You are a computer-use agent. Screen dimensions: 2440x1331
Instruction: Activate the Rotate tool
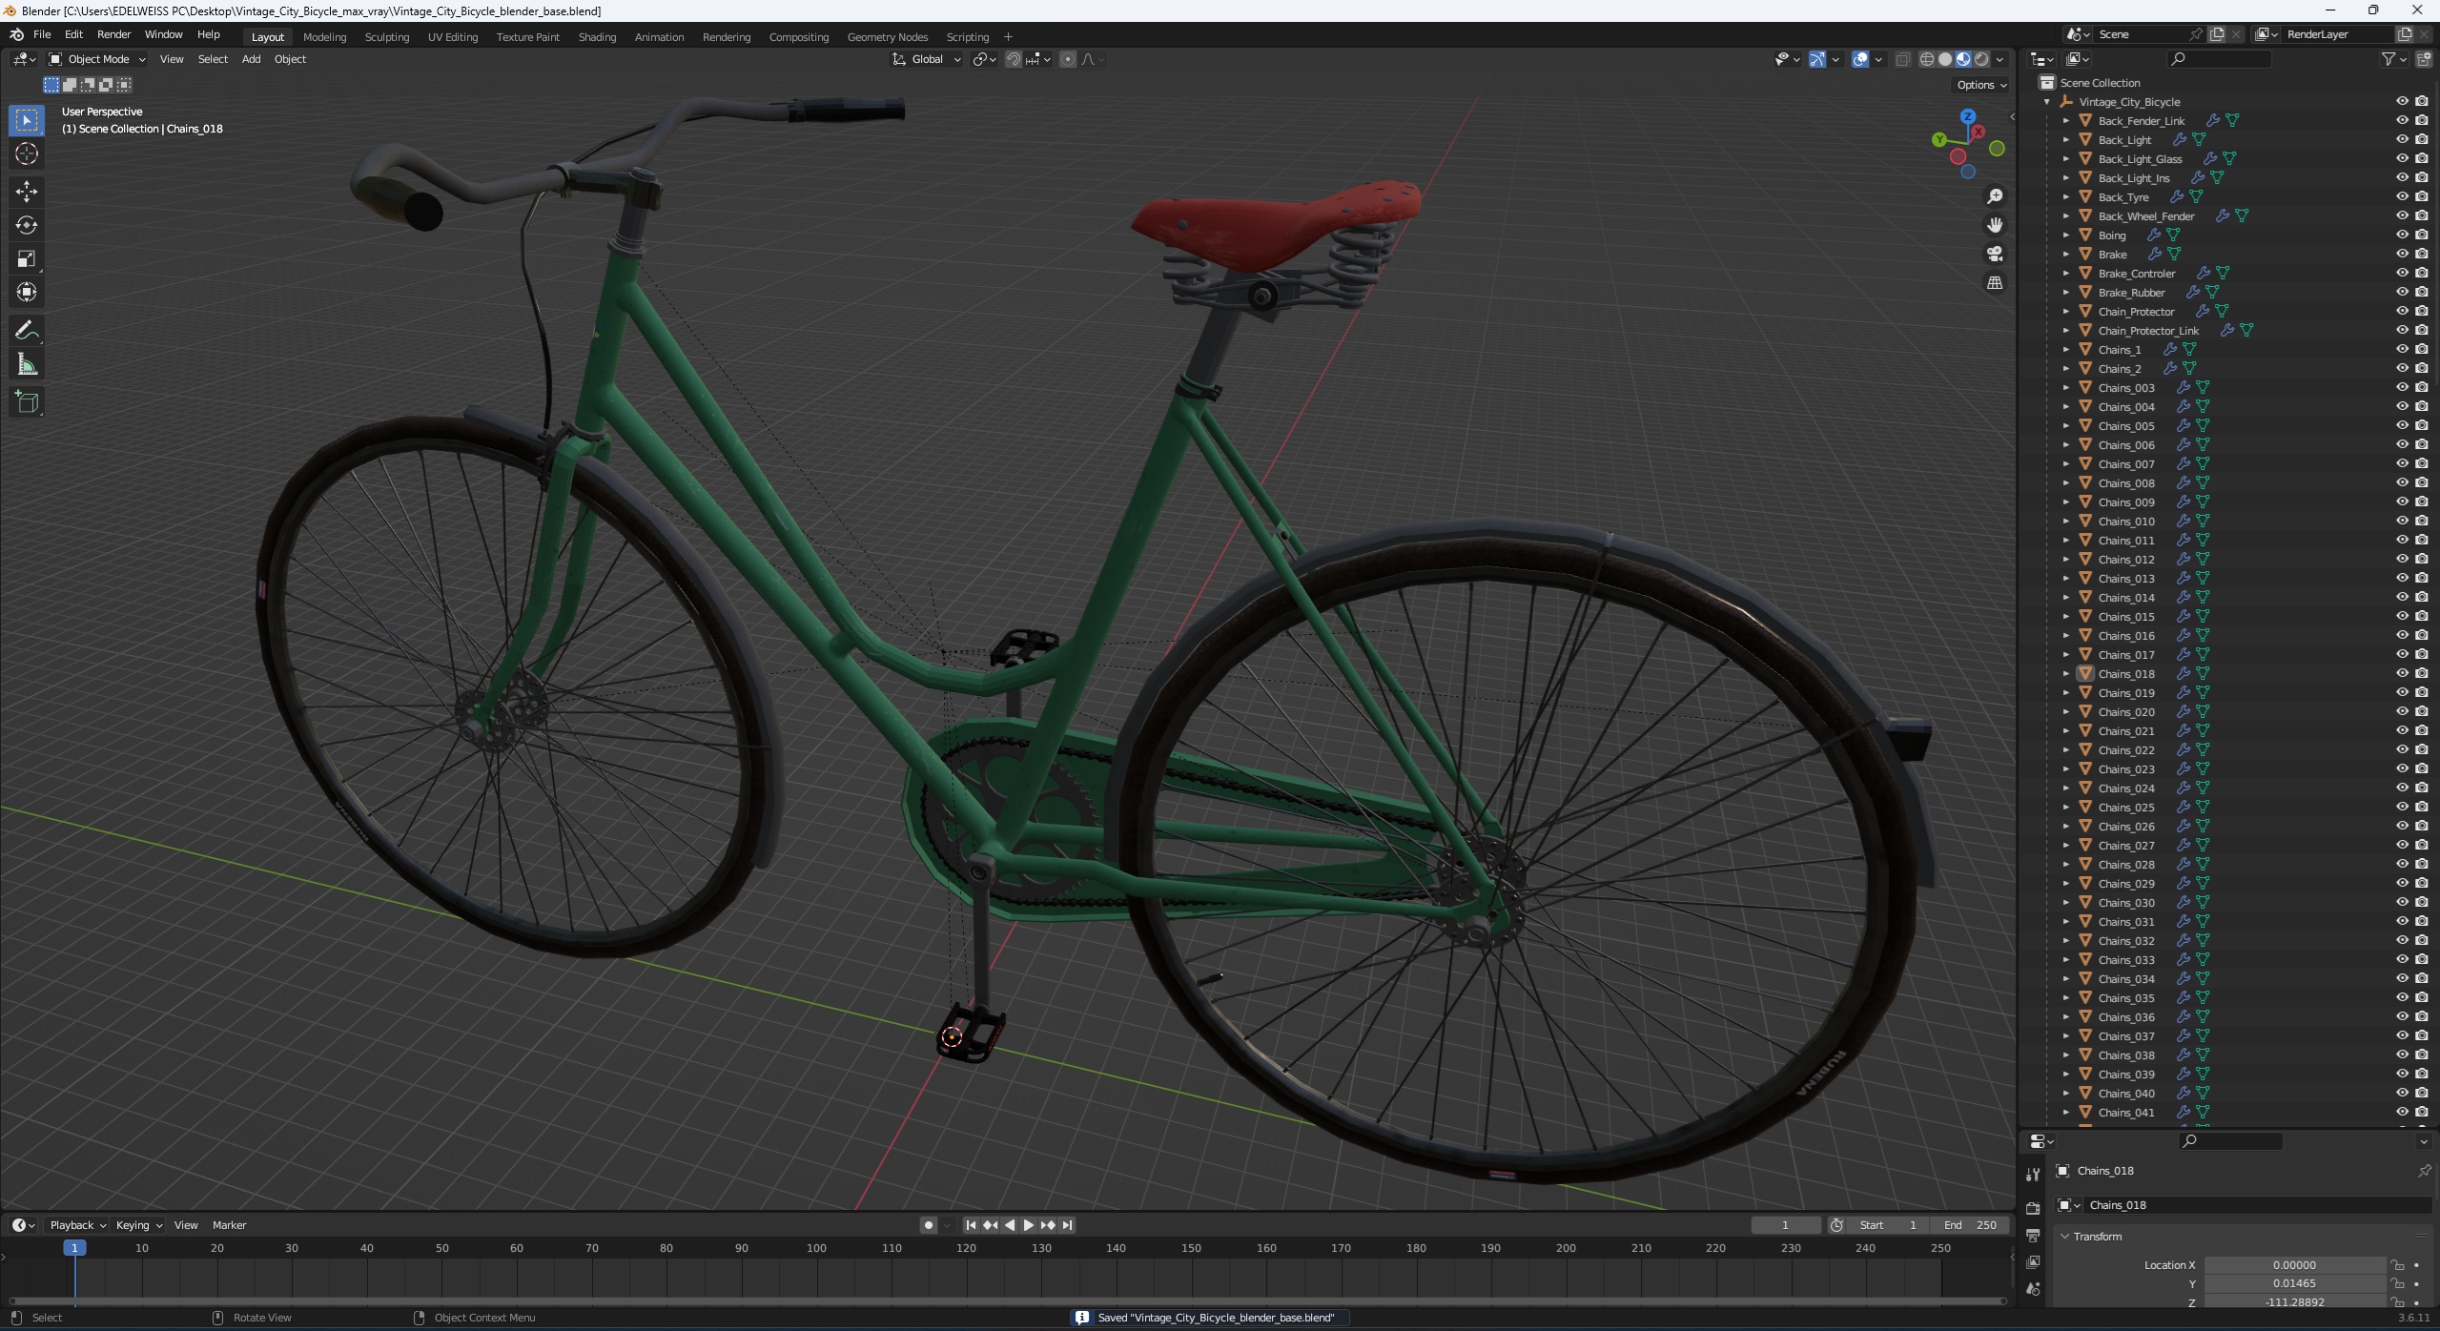click(27, 225)
